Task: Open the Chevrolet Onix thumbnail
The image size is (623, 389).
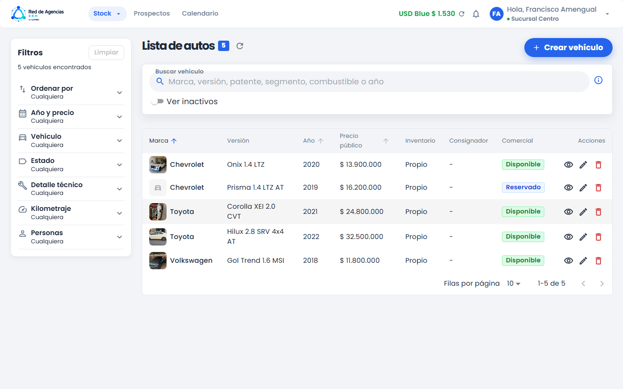Action: [x=158, y=165]
